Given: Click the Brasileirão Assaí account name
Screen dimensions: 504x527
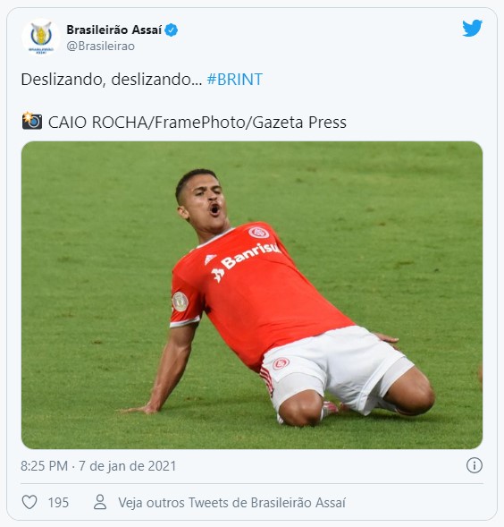Looking at the screenshot, I should [114, 30].
